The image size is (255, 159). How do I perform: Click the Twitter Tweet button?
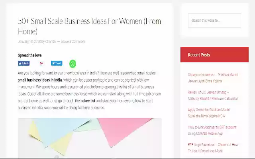pyautogui.click(x=57, y=63)
